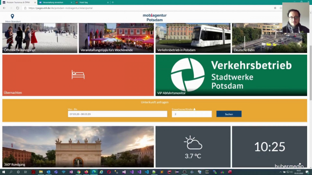Image resolution: width=312 pixels, height=175 pixels.
Task: Click the Suchen button
Action: (229, 114)
